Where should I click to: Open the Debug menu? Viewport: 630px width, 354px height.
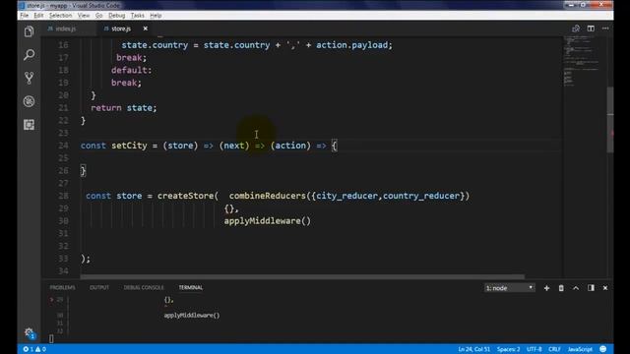coord(116,16)
